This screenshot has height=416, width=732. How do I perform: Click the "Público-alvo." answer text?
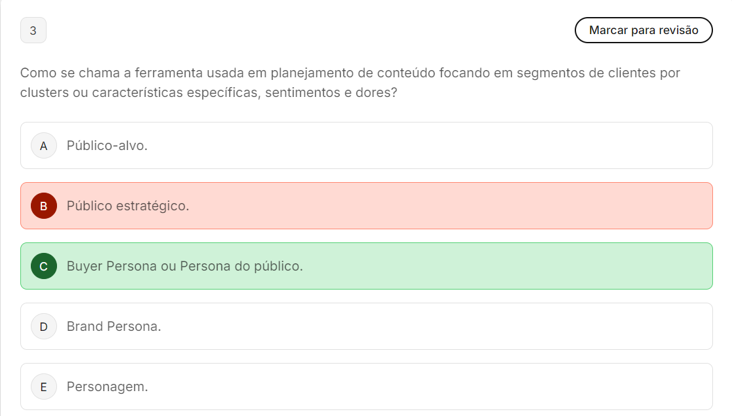tap(107, 145)
